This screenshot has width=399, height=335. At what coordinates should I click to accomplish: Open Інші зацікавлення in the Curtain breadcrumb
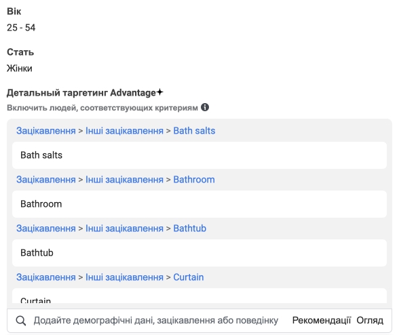coord(124,277)
